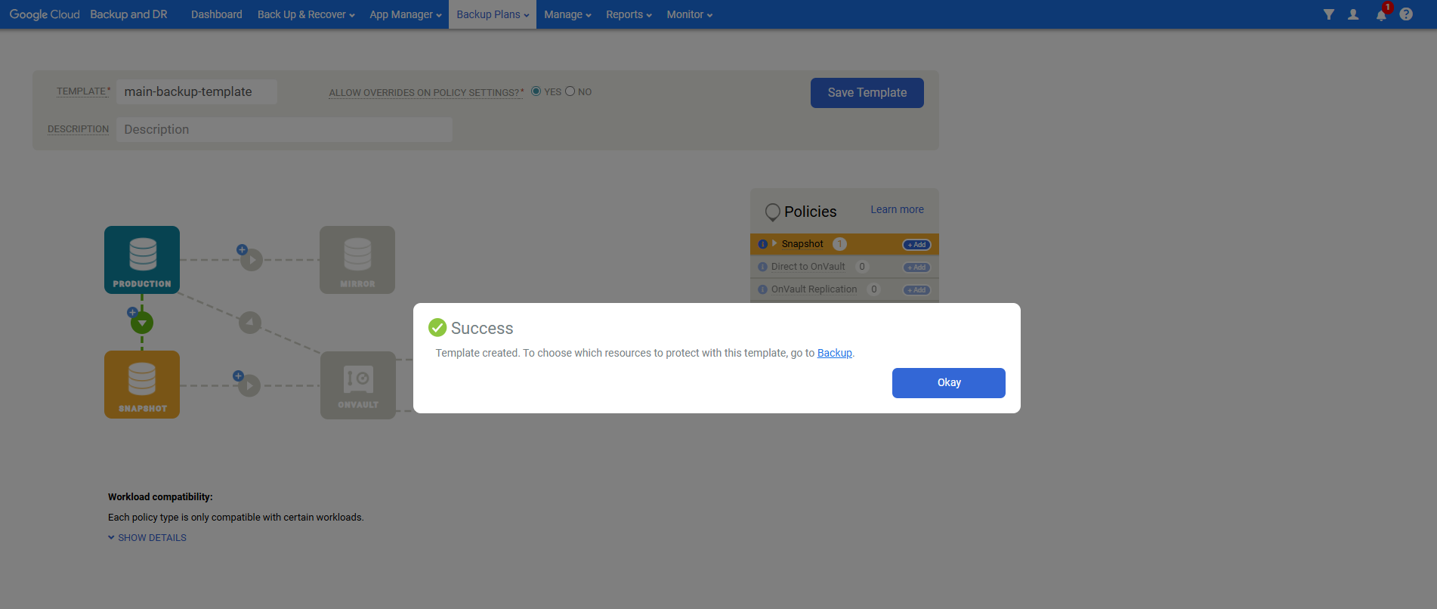The image size is (1437, 609).
Task: Click +Add for Snapshot policy
Action: [916, 245]
